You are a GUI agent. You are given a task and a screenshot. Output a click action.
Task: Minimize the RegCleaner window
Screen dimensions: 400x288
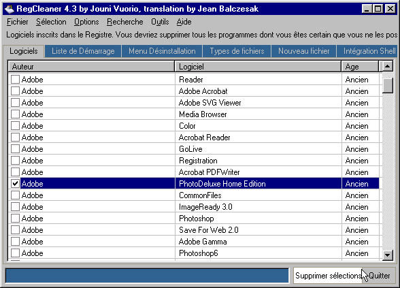pos(367,9)
